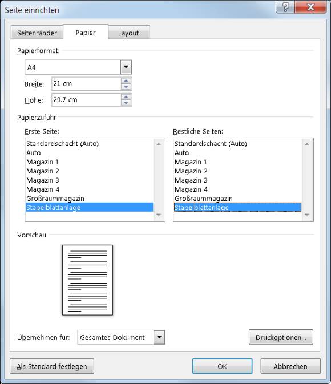Increase Höhe with the up spinner arrow

coord(126,97)
